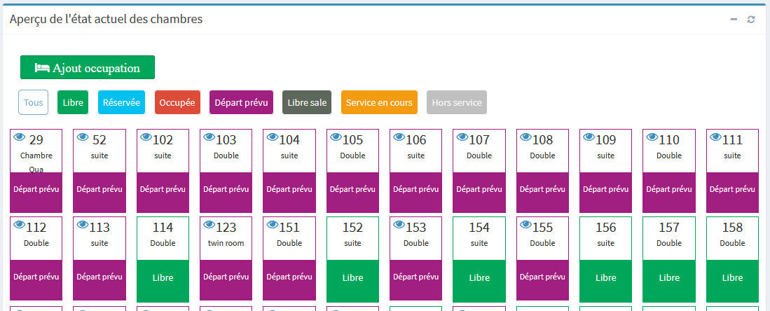Filter rooms by Occupée status
Image resolution: width=770 pixels, height=311 pixels.
pos(177,102)
